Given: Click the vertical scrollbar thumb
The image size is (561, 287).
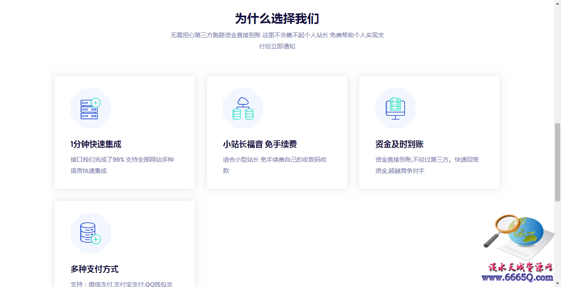Looking at the screenshot, I should pyautogui.click(x=557, y=162).
